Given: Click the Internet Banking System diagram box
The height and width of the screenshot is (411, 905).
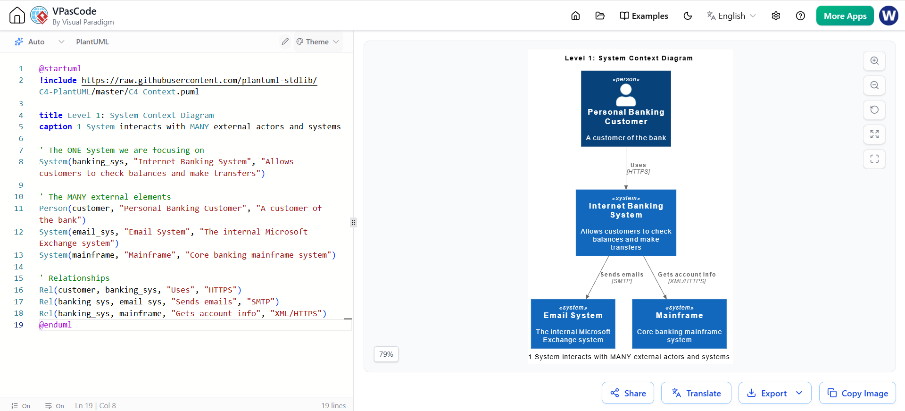Looking at the screenshot, I should (x=626, y=223).
